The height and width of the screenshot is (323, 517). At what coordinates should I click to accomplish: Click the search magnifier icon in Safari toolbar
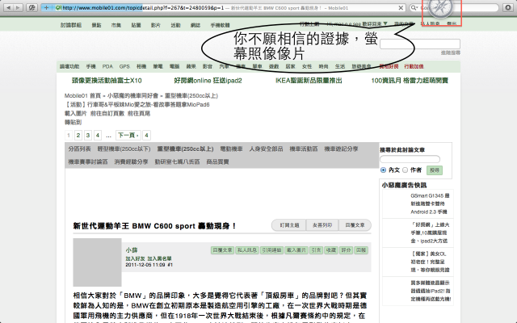pos(414,7)
